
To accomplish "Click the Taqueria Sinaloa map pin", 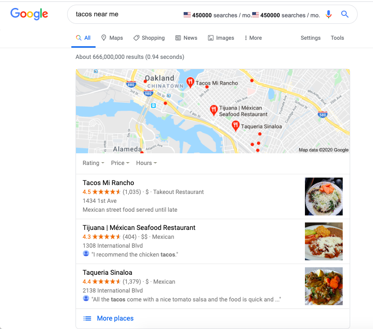I will point(235,126).
